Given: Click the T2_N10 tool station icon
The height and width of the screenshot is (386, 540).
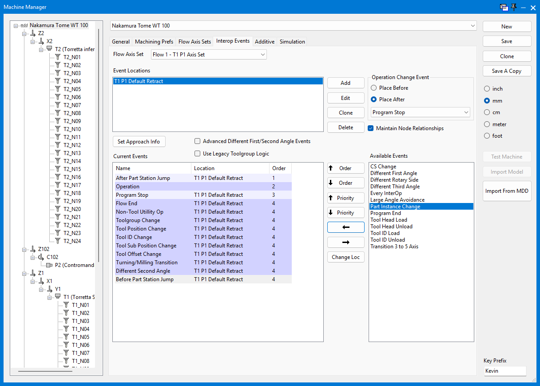Looking at the screenshot, I should pos(58,129).
